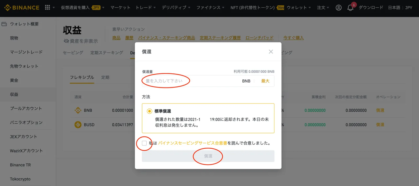Open JEXアカウント in the sidebar

pyautogui.click(x=23, y=137)
